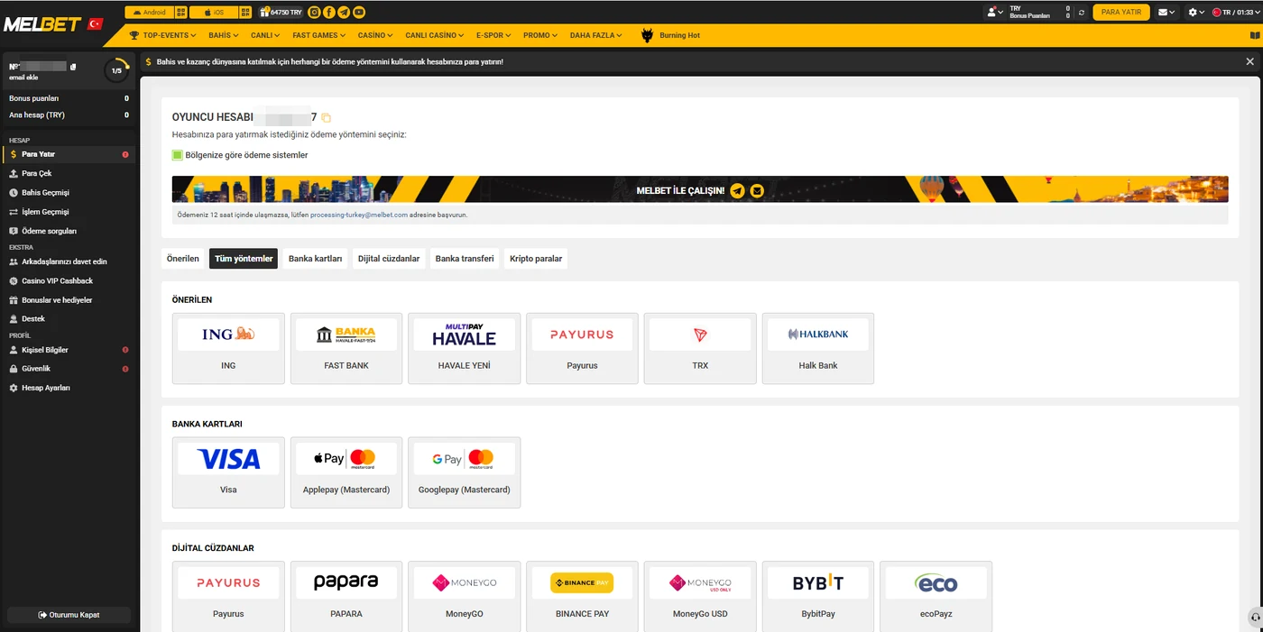
Task: Open the CASINO dropdown menu
Action: click(x=375, y=35)
